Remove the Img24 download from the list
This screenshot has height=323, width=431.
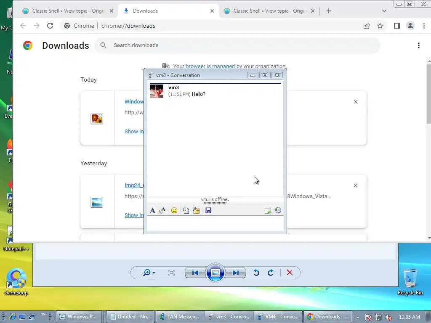tap(355, 185)
